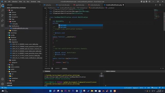Open the Source Control view
This screenshot has height=93, width=165.
click(x=2, y=16)
